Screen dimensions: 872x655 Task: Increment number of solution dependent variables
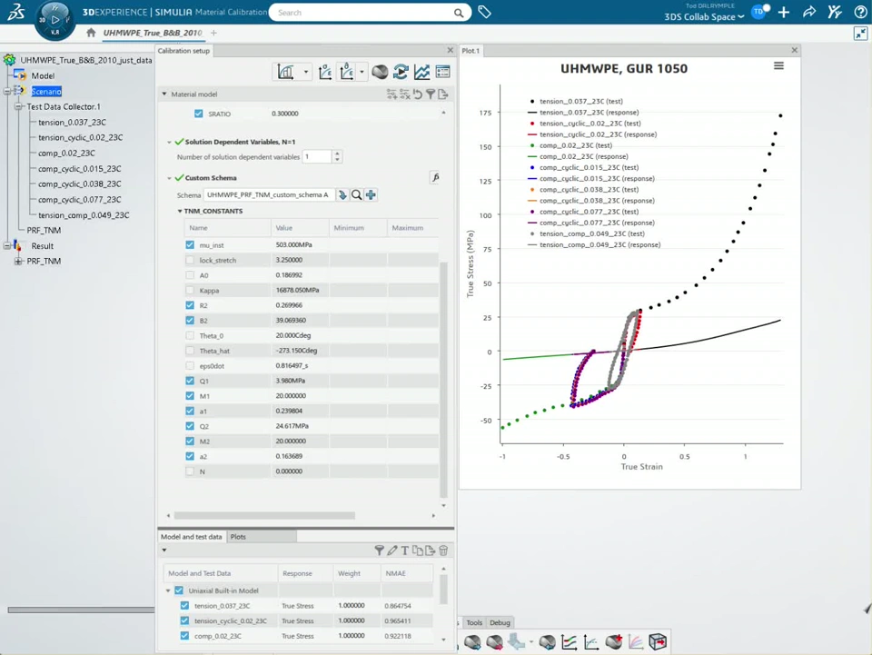337,154
